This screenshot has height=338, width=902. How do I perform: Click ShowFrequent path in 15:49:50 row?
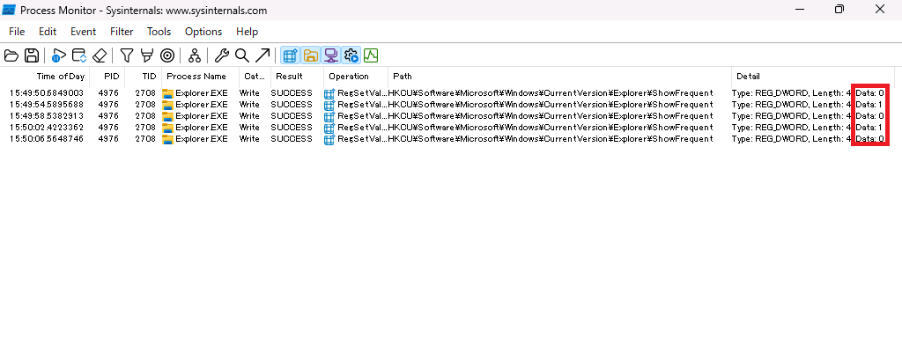pyautogui.click(x=551, y=93)
